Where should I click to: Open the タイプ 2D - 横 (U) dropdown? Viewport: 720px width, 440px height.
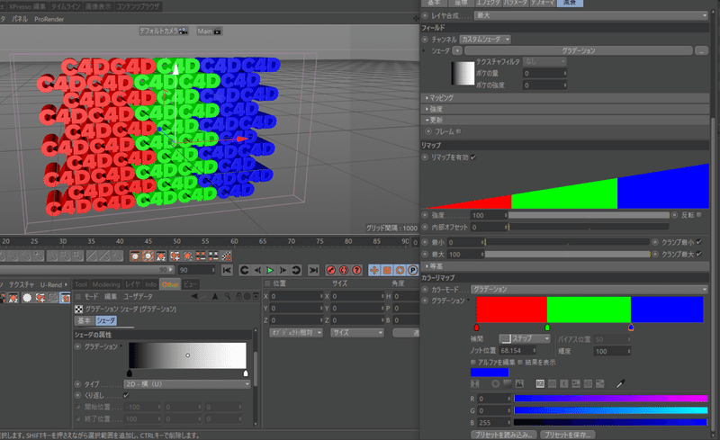pyautogui.click(x=187, y=384)
